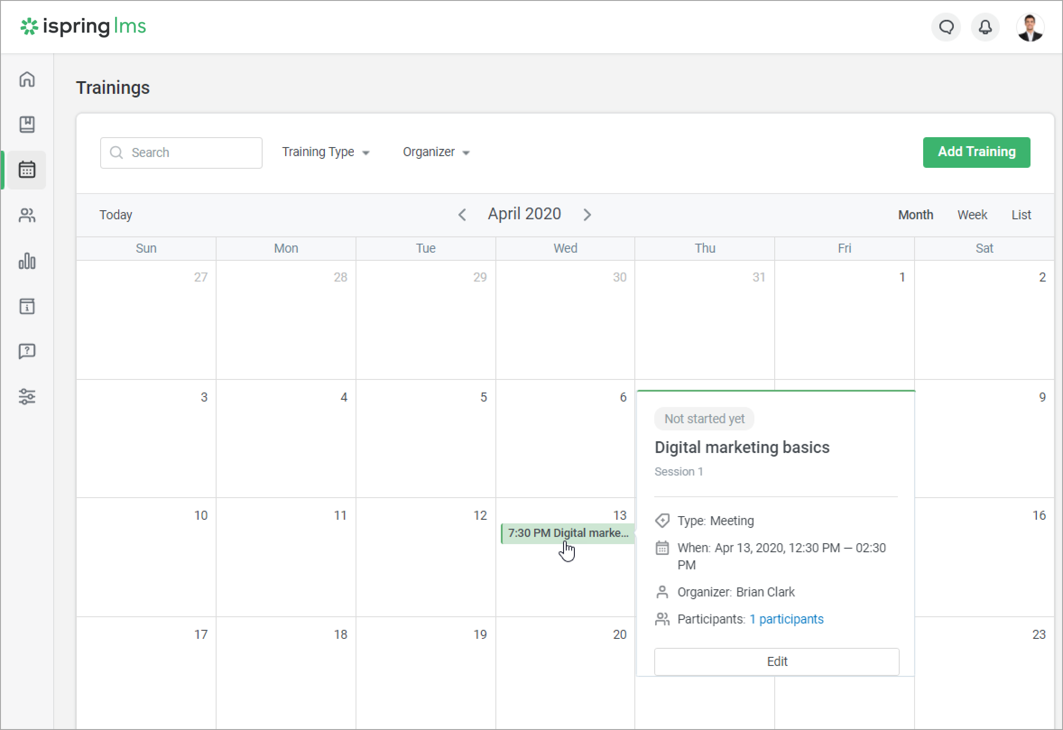Expand the Training Type dropdown
The height and width of the screenshot is (730, 1063).
(x=325, y=152)
